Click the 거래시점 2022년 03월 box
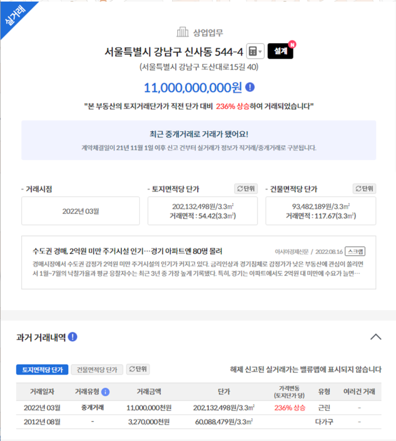Image resolution: width=396 pixels, height=441 pixels. point(80,211)
